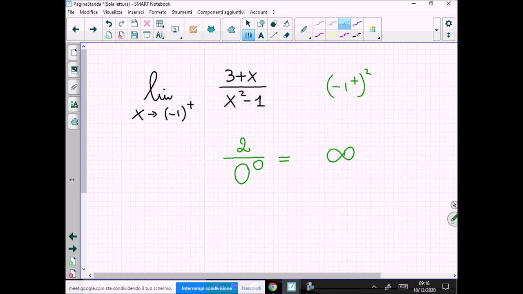Go to previous page from sidebar arrow

point(73,236)
